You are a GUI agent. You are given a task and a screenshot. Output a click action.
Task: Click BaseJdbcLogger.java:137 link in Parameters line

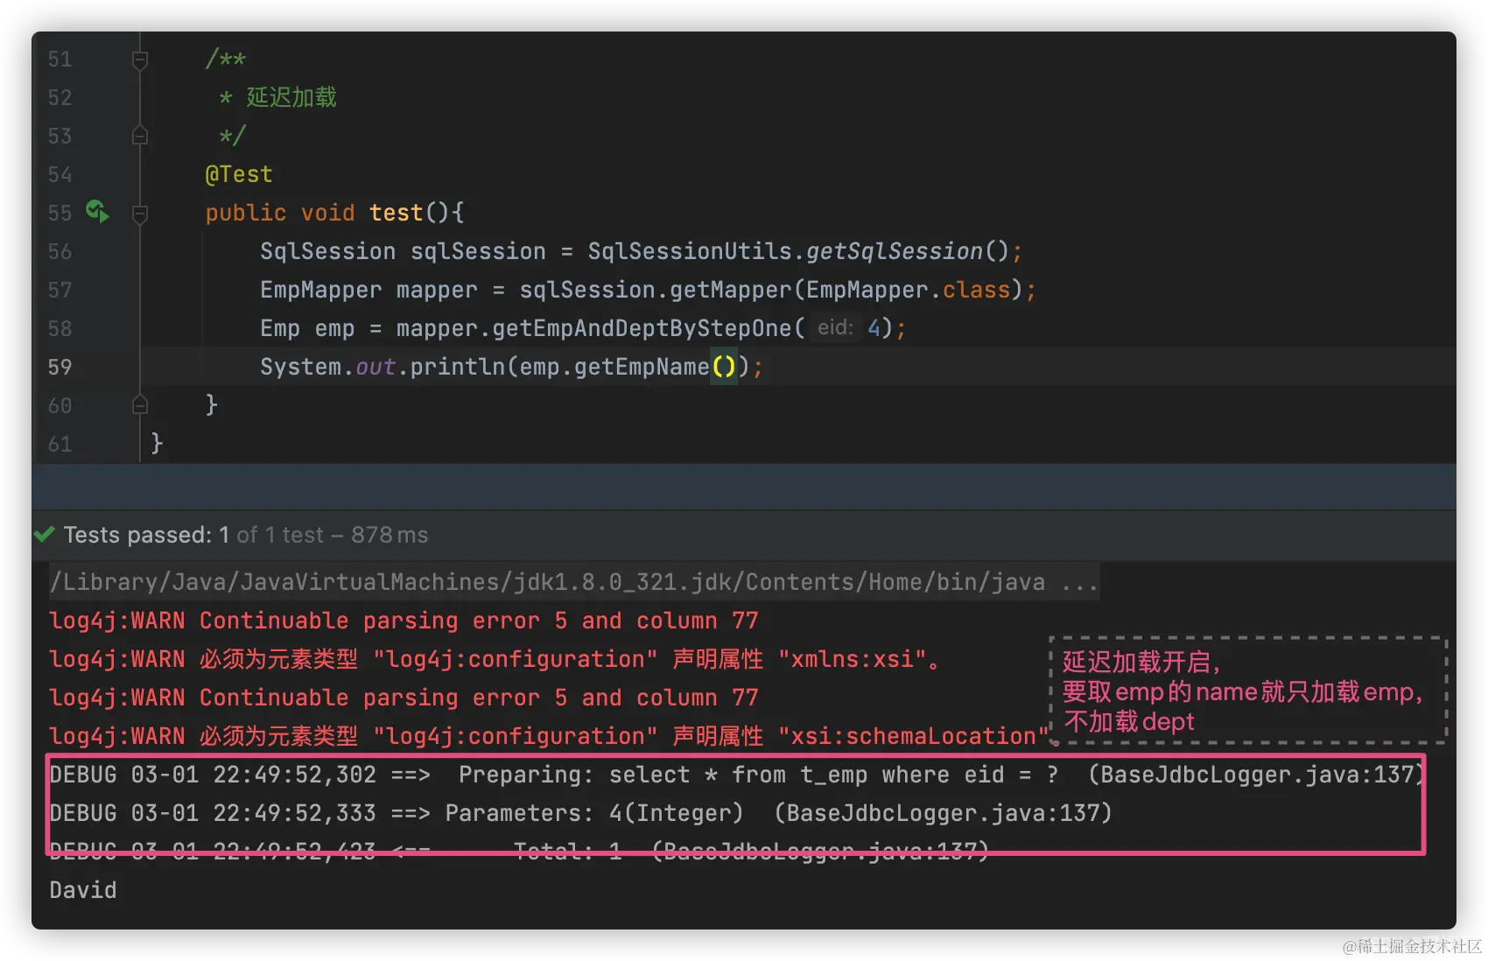944,813
